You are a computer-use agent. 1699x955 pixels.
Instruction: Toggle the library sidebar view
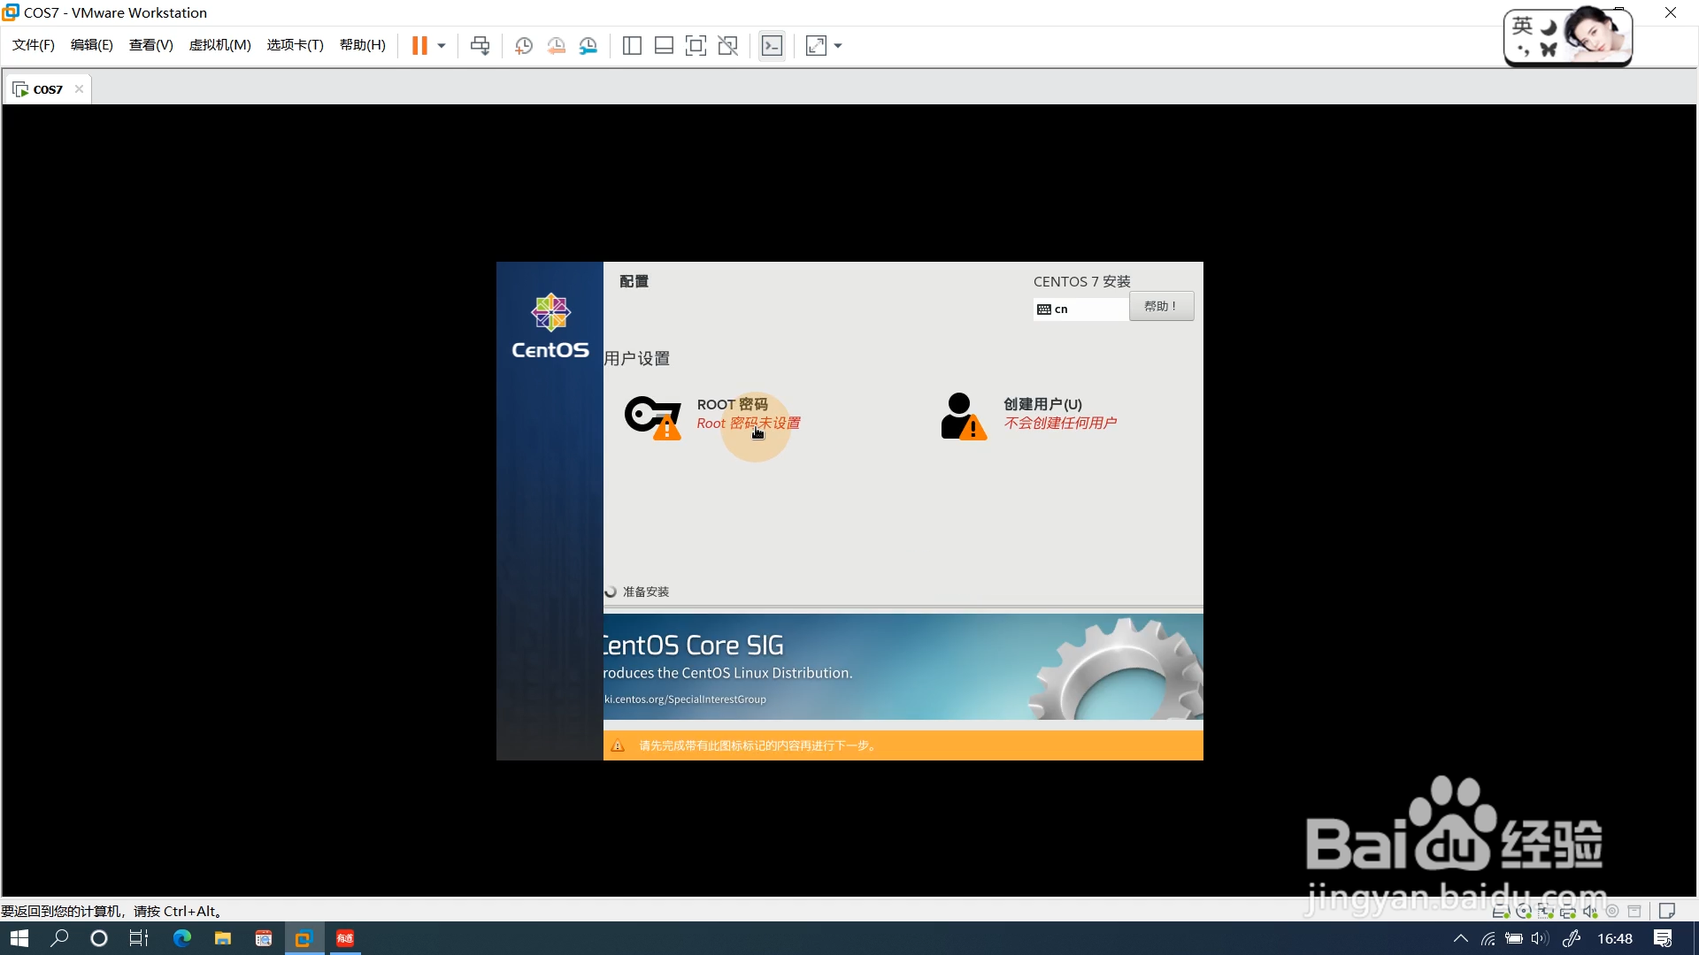(x=632, y=46)
